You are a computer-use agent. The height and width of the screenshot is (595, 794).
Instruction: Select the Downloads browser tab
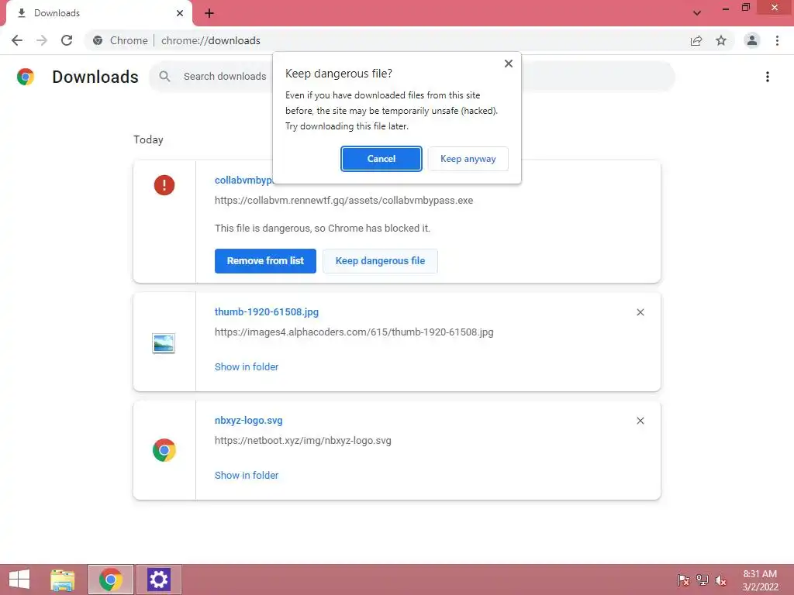pos(99,13)
